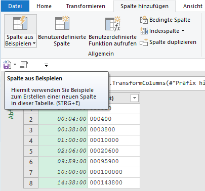The height and width of the screenshot is (191, 205).
Task: Click Spalte duplizieren
Action: click(168, 42)
